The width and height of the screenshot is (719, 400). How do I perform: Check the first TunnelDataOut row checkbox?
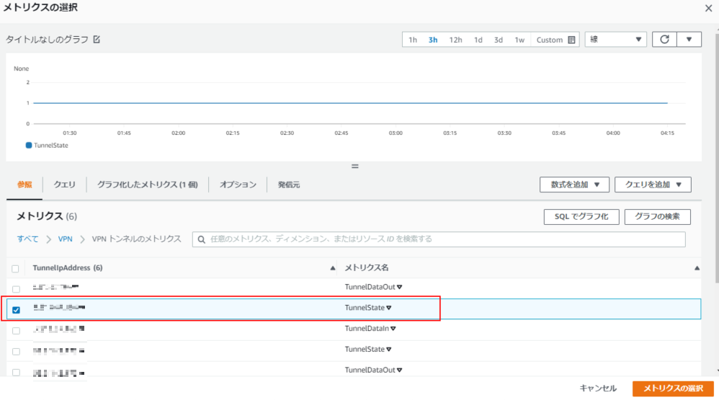[16, 289]
